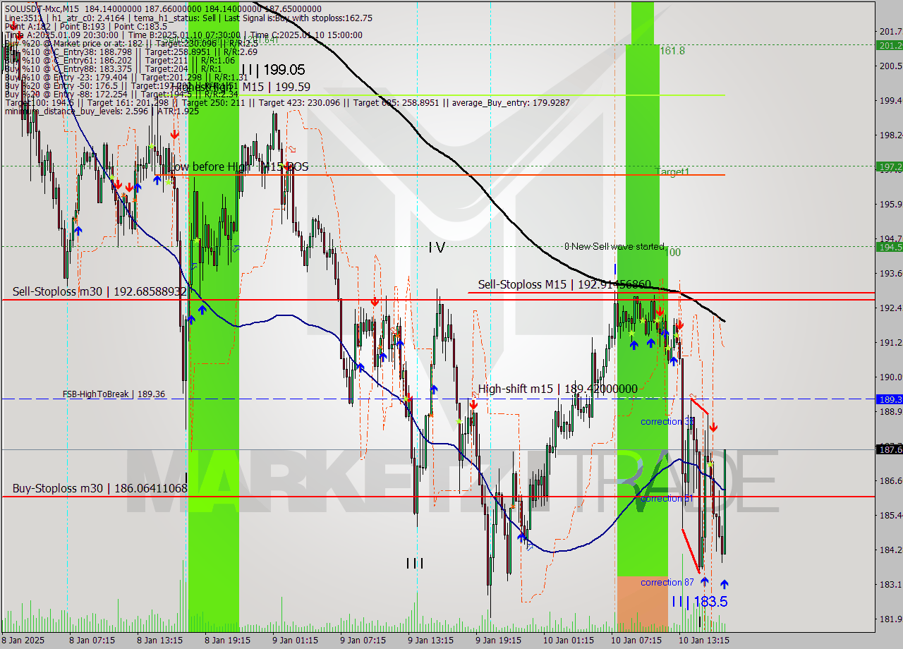Click the wave label I I | 199.05
The width and height of the screenshot is (903, 649).
pyautogui.click(x=273, y=70)
